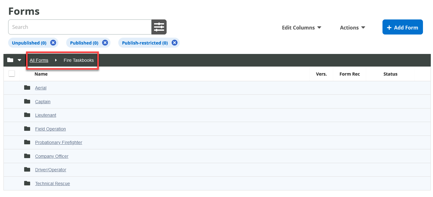Click the folder icon in breadcrumb bar

pyautogui.click(x=10, y=60)
